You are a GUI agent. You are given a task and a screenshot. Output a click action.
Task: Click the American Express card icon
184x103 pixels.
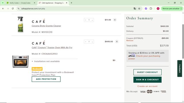163,92
